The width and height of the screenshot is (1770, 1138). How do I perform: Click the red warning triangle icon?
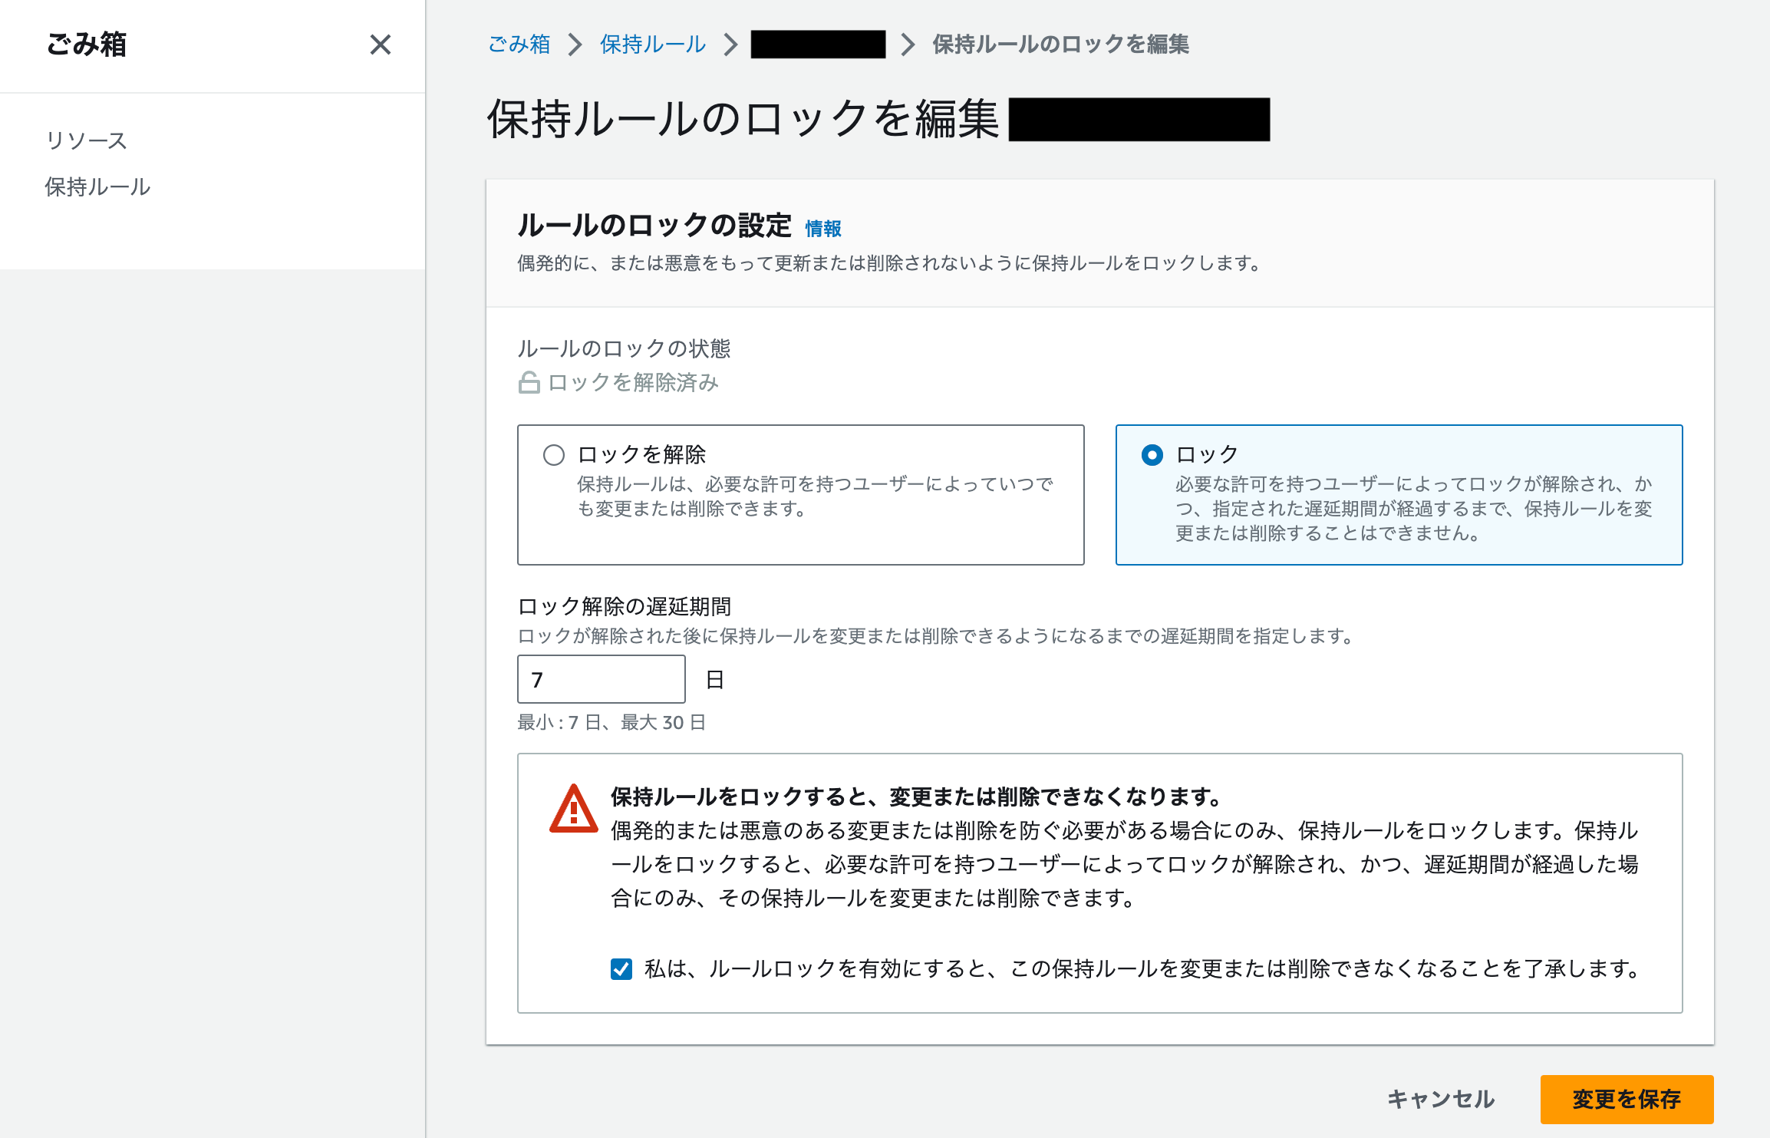[x=573, y=810]
